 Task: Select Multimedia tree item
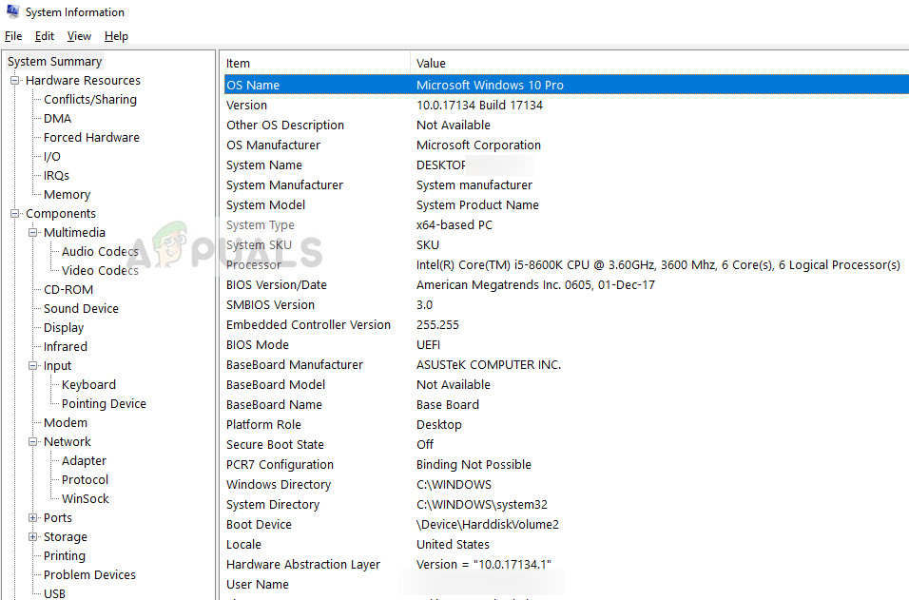pos(74,232)
